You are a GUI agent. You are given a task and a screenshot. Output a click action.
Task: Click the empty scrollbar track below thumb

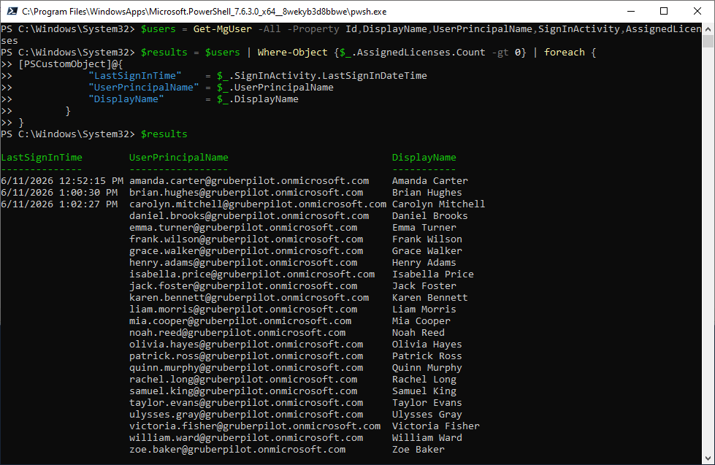(x=708, y=250)
